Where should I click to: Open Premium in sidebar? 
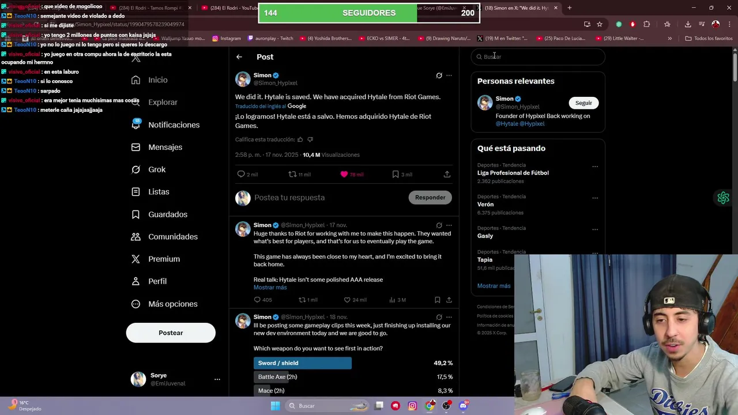click(x=155, y=259)
